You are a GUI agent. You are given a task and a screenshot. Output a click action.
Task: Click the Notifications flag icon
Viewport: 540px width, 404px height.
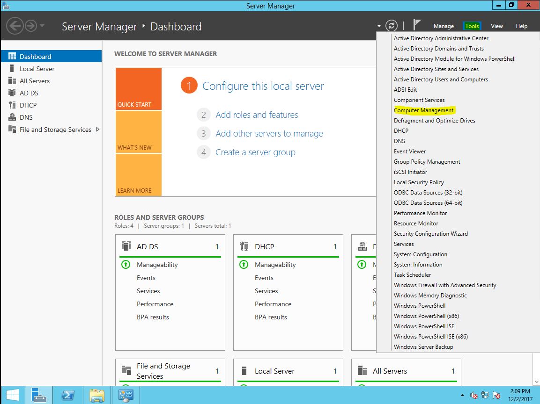[x=417, y=25]
